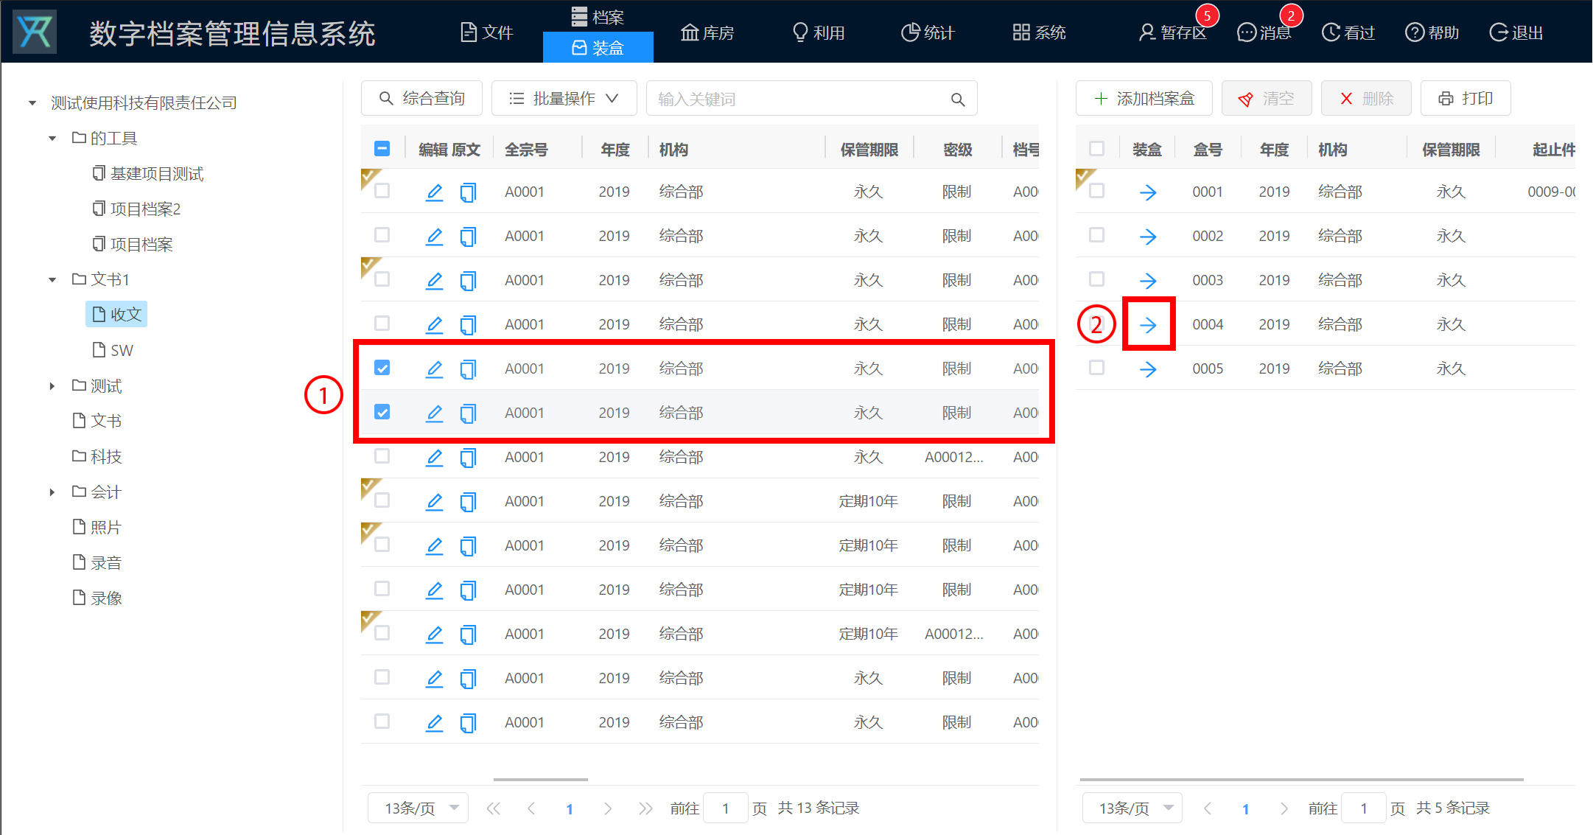The width and height of the screenshot is (1593, 835).
Task: Open the file table 13条/页 page-size dropdown
Action: (418, 808)
